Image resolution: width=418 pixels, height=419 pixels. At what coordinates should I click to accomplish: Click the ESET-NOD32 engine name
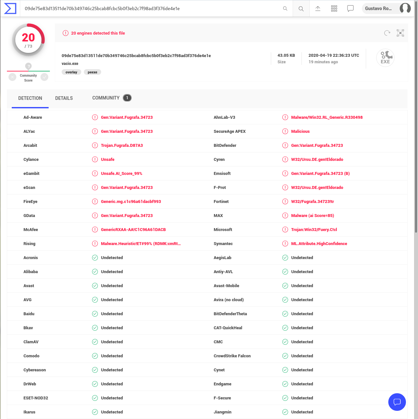[36, 398]
